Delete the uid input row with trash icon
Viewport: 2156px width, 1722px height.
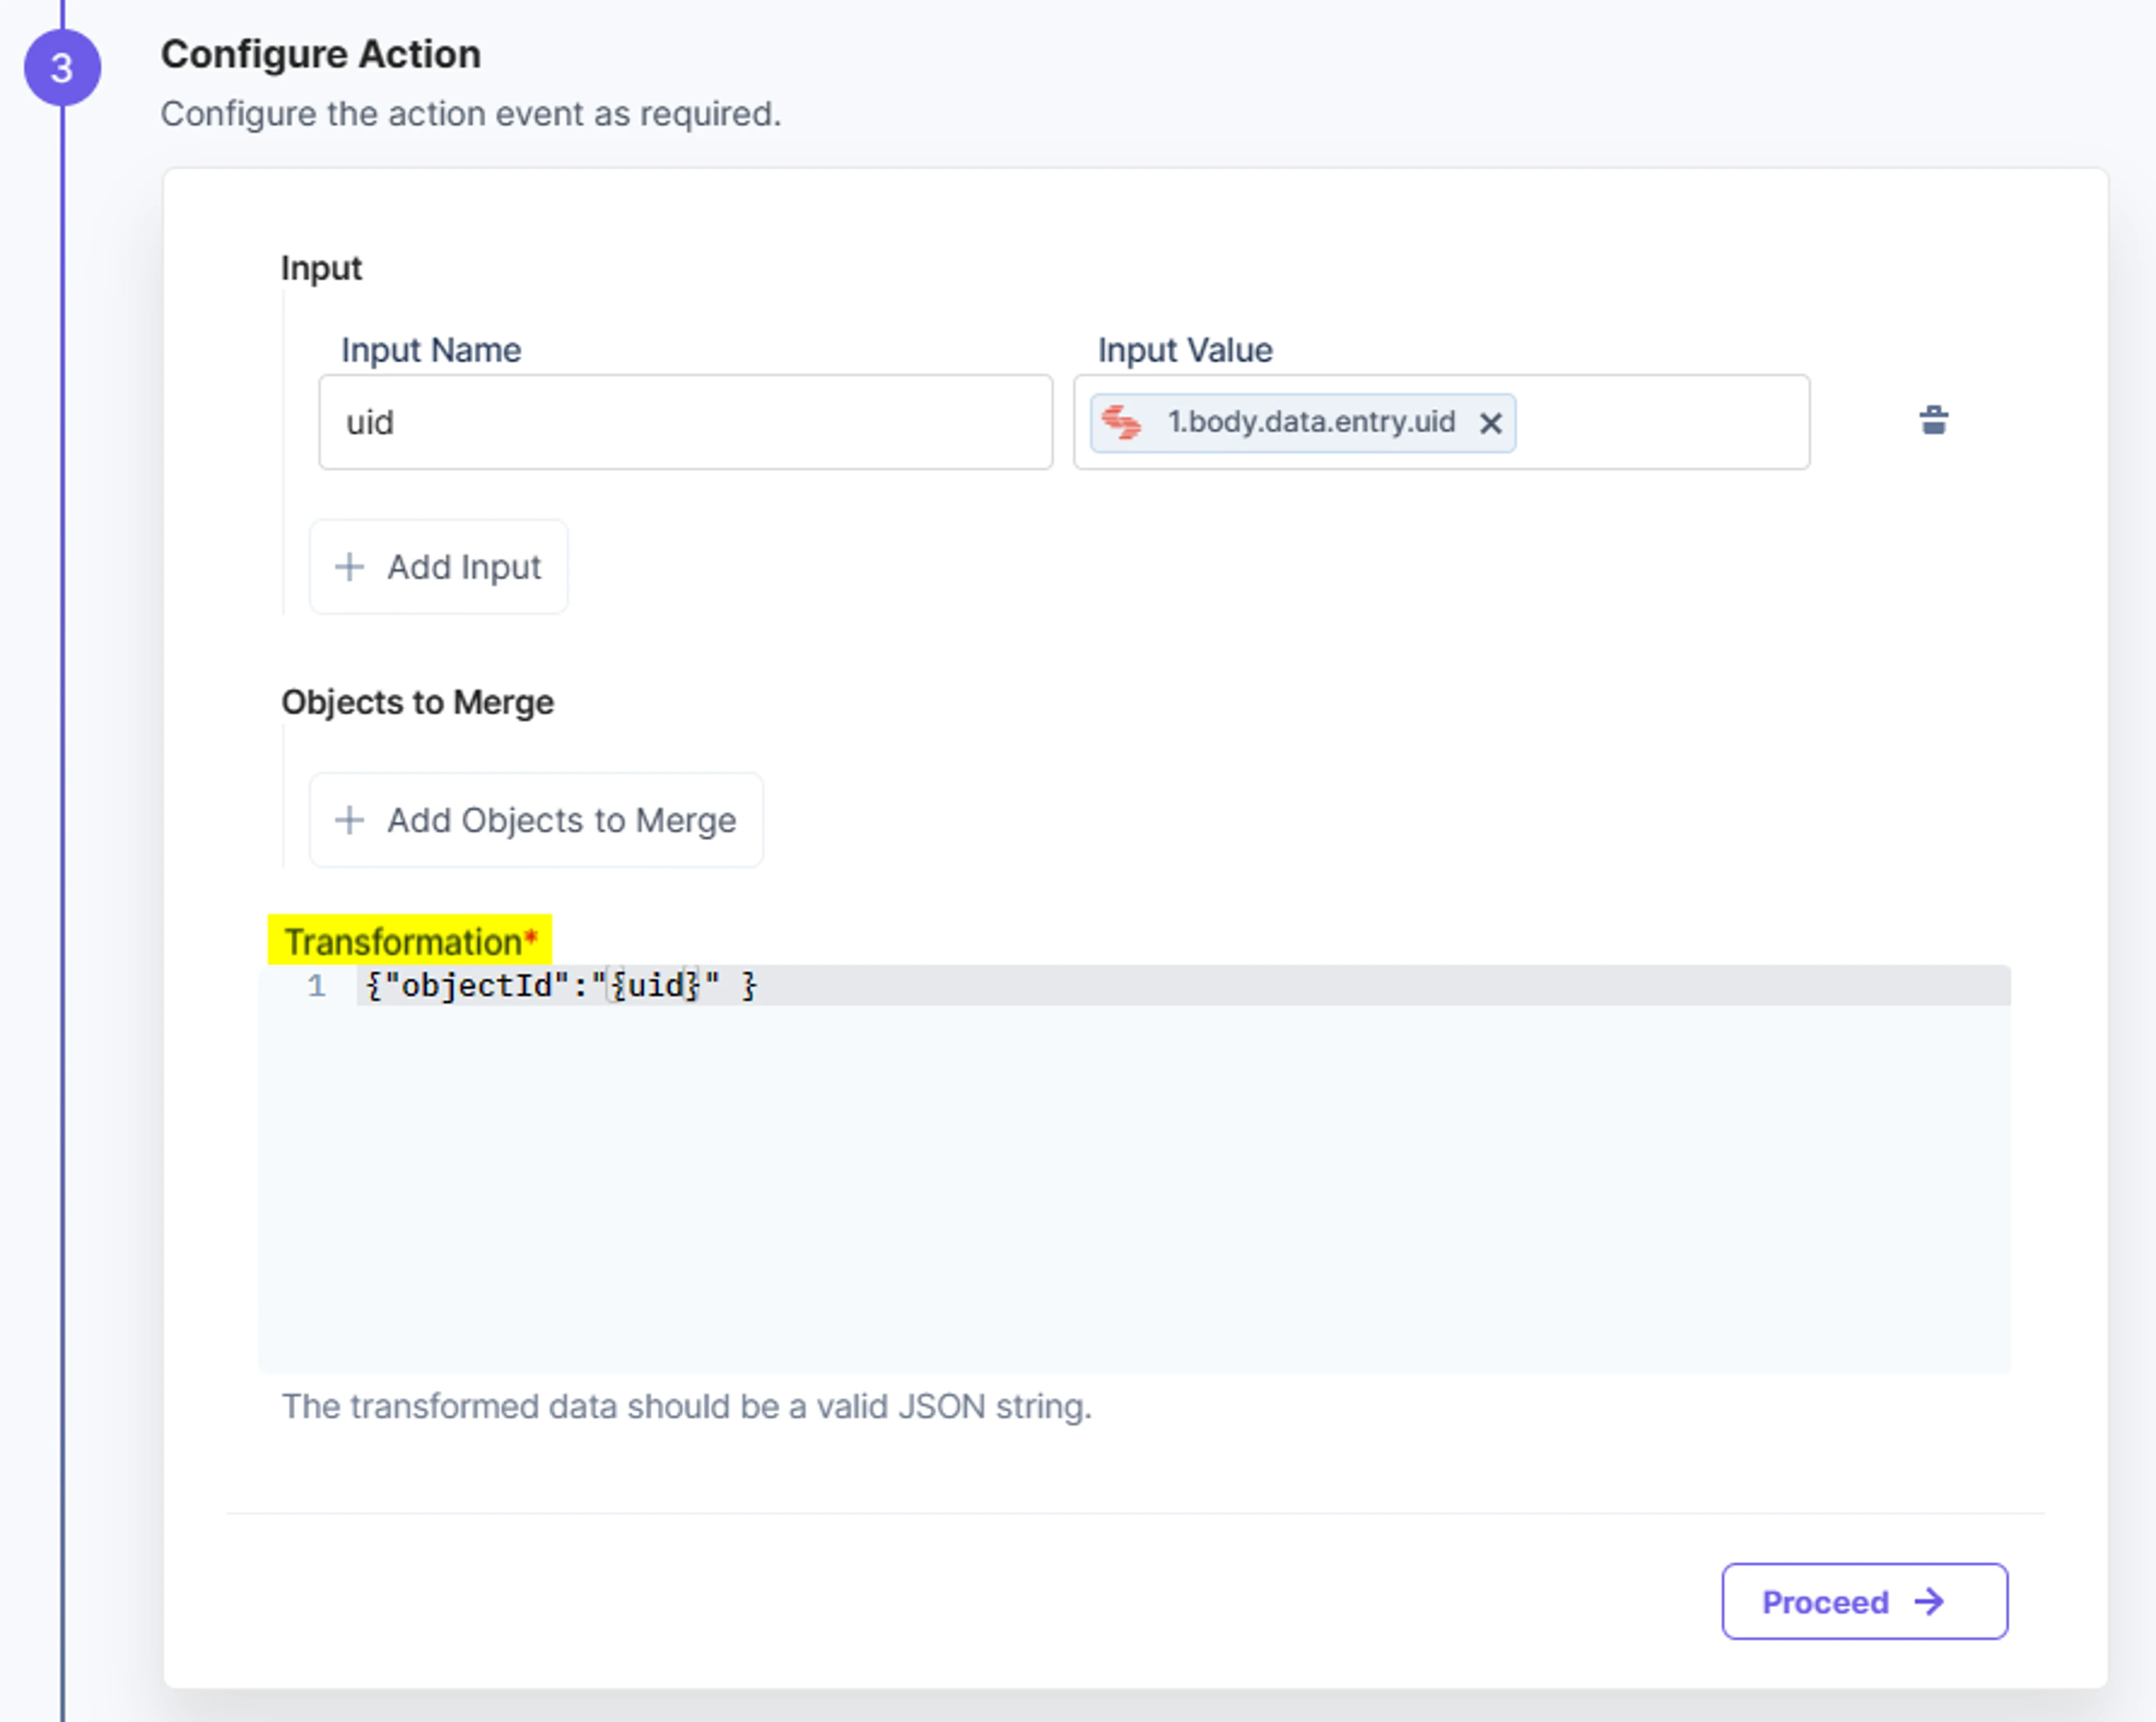click(1933, 421)
